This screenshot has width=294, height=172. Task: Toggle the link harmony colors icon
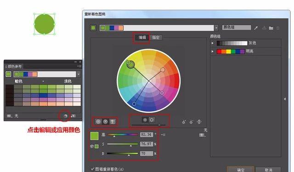point(199,122)
